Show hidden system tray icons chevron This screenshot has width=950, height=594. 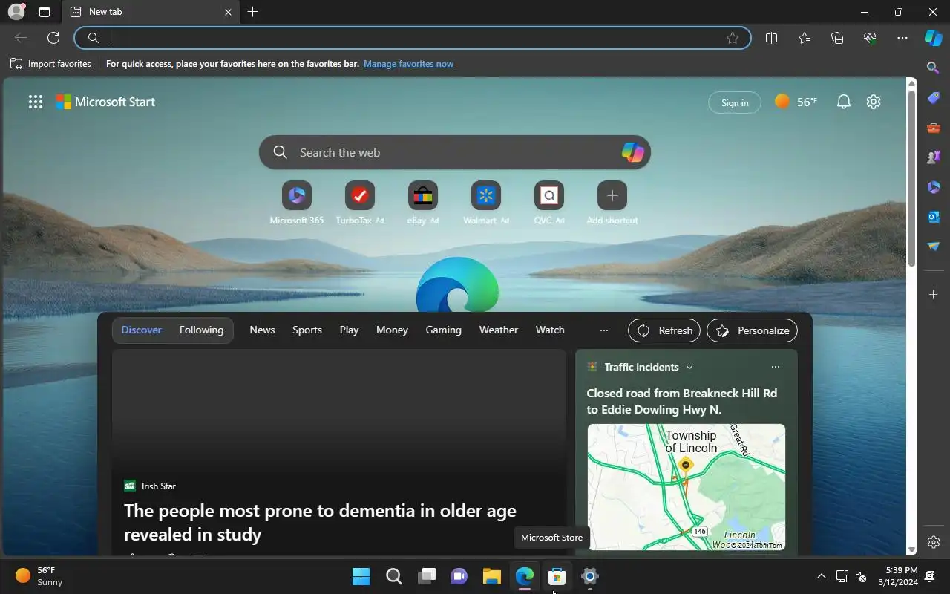coord(821,576)
